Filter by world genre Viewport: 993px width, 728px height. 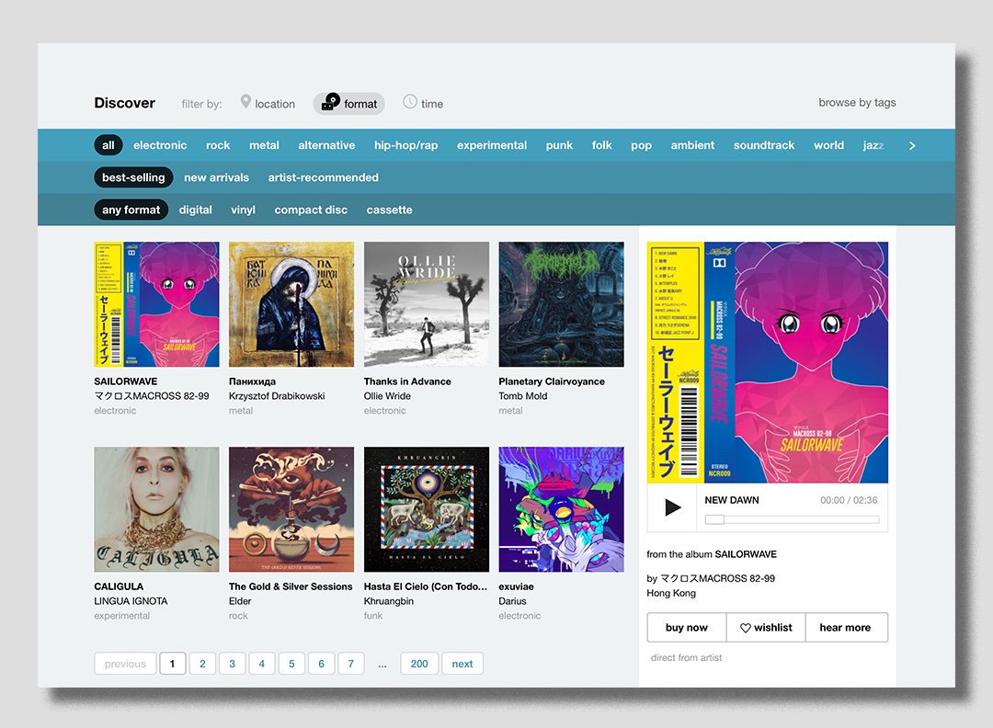(829, 145)
